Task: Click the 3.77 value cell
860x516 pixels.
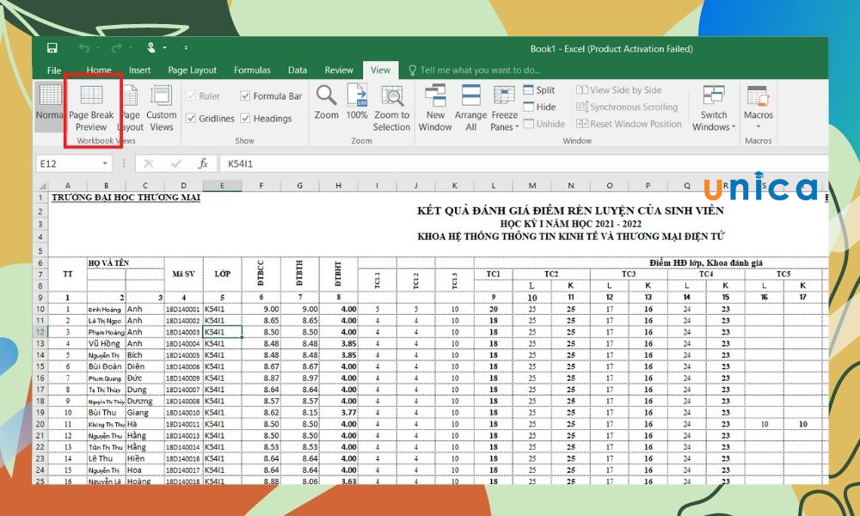Action: [x=338, y=412]
